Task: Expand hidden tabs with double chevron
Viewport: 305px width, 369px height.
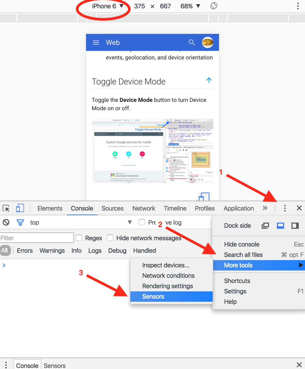Action: tap(265, 208)
